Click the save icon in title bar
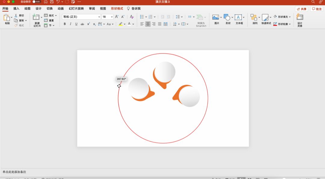 click(x=52, y=2)
